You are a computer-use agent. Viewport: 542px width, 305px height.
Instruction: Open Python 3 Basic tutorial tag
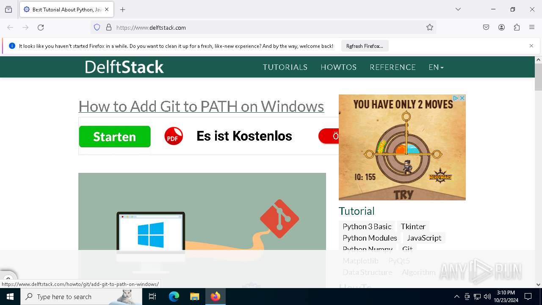pos(367,227)
